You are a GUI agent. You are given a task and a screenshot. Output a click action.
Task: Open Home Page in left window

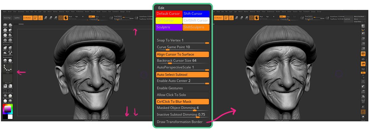coord(7,18)
